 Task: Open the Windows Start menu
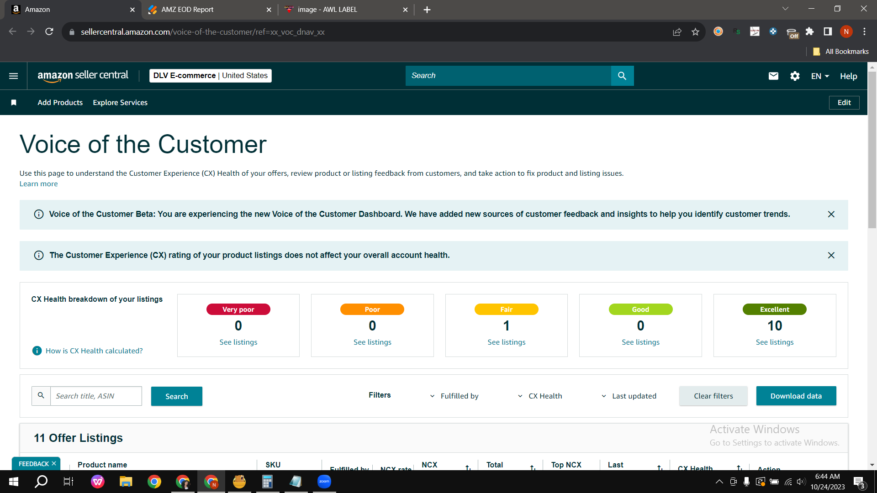pyautogui.click(x=14, y=482)
